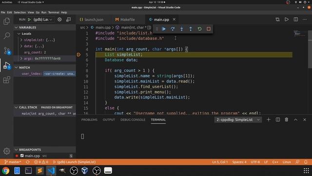
Task: Open the Source Control view
Action: pos(7,50)
